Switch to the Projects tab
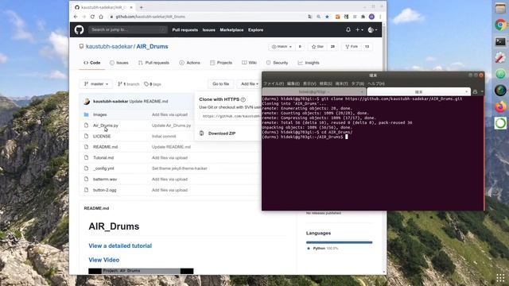The height and width of the screenshot is (286, 509). click(x=221, y=63)
